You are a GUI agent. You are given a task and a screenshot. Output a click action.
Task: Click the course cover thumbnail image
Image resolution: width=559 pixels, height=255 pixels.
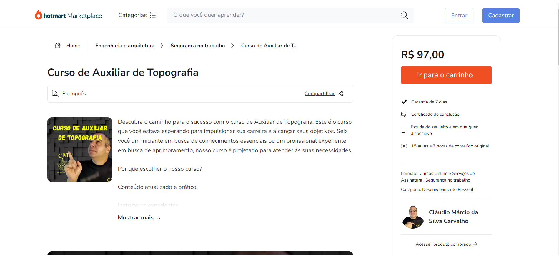80,150
